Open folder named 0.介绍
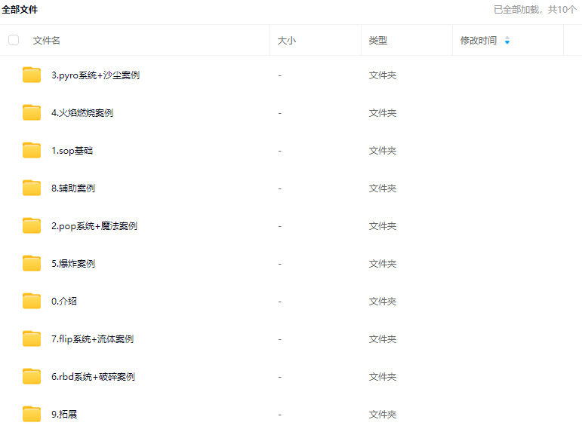The height and width of the screenshot is (438, 582). click(x=64, y=301)
